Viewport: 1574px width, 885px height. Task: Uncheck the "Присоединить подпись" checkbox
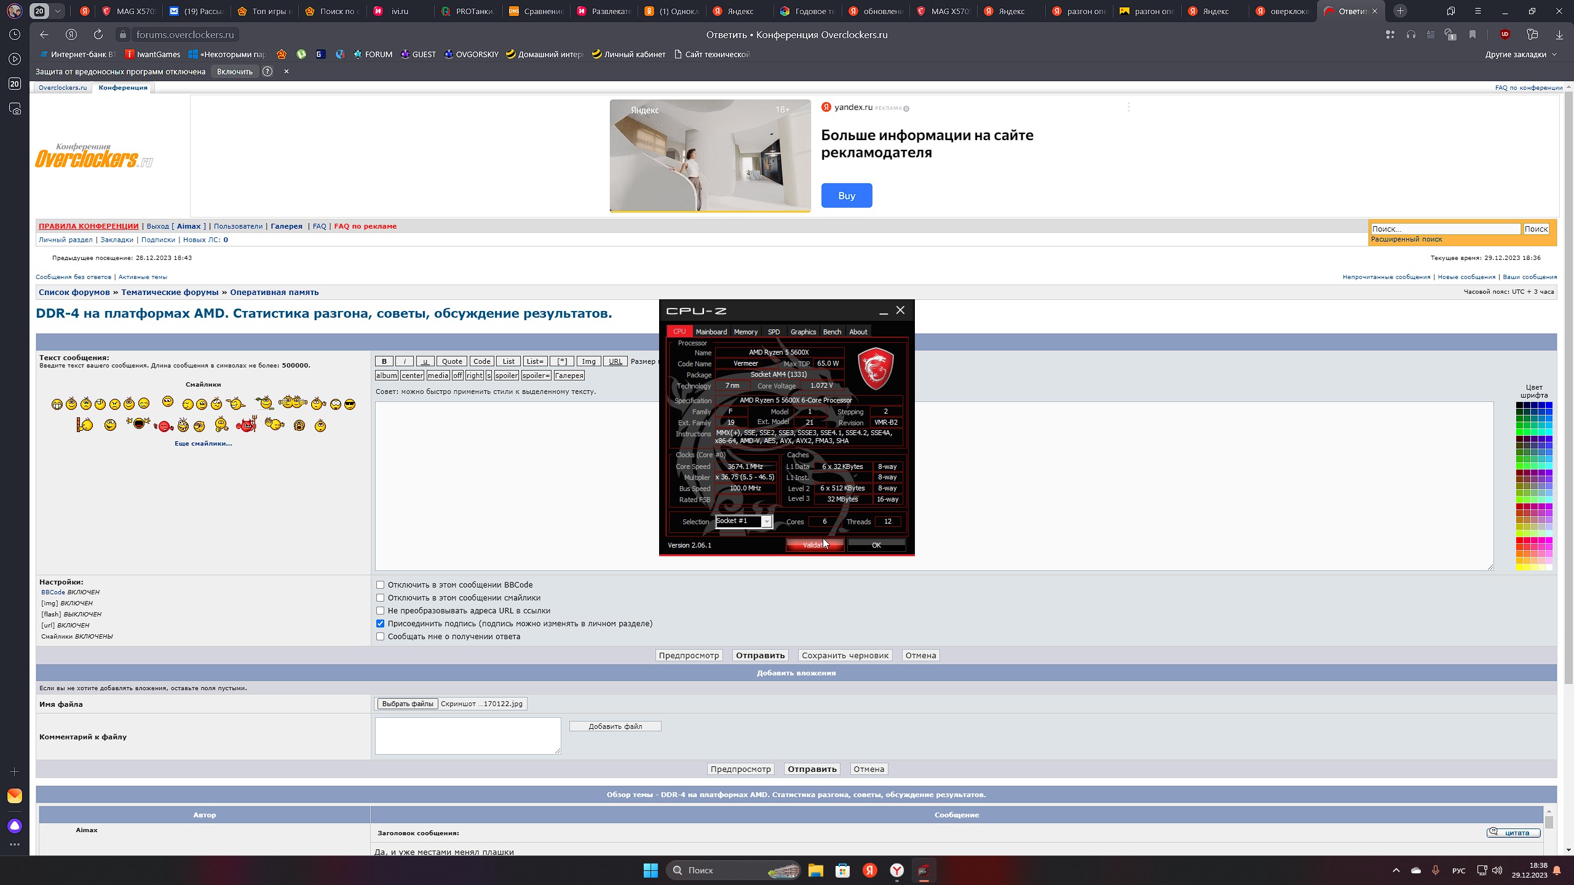pos(381,624)
